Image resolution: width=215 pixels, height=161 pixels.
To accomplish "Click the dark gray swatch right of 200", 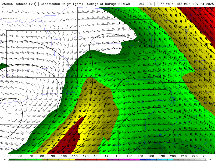I will point(176,160).
